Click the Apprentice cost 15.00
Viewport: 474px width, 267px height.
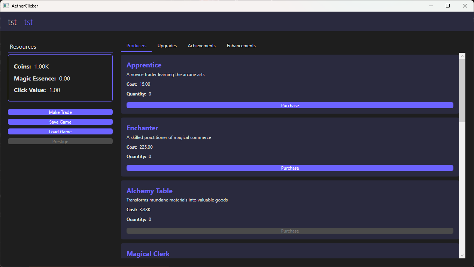pos(145,84)
